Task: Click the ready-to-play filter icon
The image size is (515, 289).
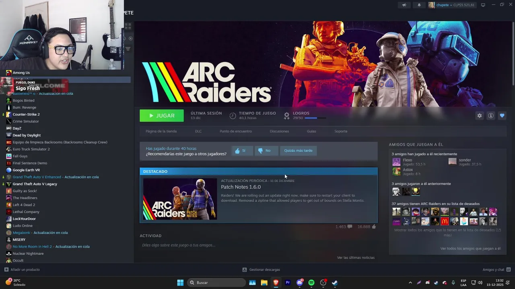Action: pos(130,39)
